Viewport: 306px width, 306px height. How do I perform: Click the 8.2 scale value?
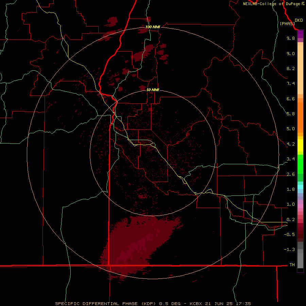click(x=291, y=68)
